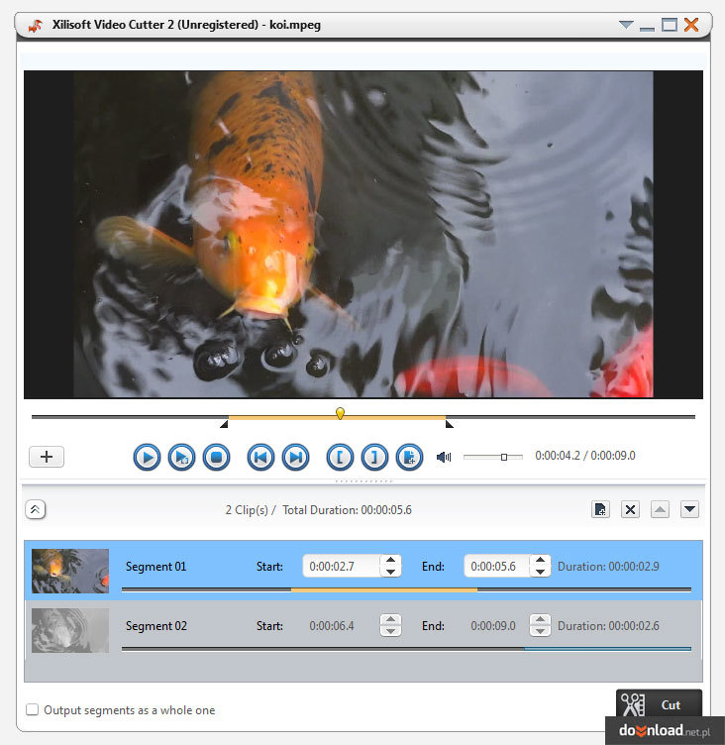The height and width of the screenshot is (745, 725).
Task: Enable Output segments as a whole one
Action: [33, 710]
